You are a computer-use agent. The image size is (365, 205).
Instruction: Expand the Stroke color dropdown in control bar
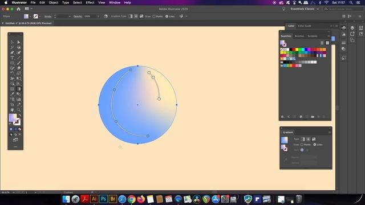point(40,17)
